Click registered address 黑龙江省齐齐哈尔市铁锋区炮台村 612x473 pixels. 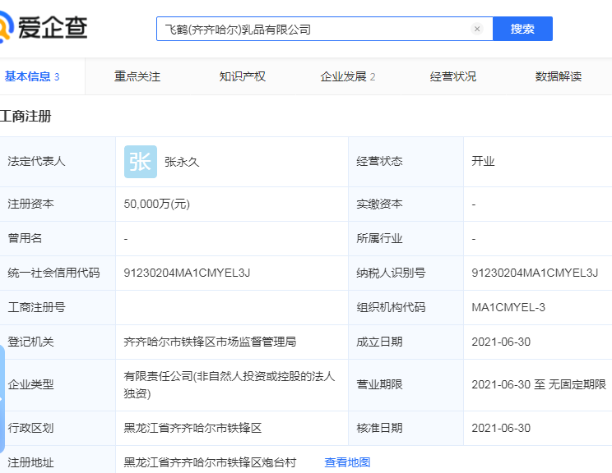[210, 462]
